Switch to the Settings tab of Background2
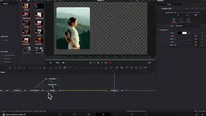The height and width of the screenshot is (116, 206). pyautogui.click(x=188, y=20)
